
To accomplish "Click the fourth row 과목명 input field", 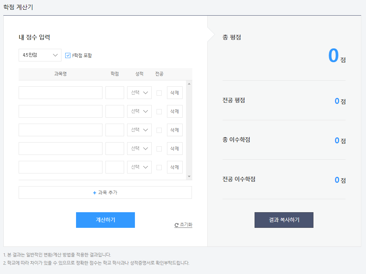I will [x=60, y=149].
